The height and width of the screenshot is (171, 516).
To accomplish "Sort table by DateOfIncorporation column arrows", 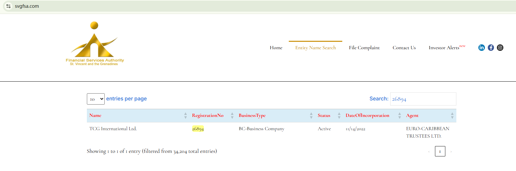I will (x=400, y=116).
